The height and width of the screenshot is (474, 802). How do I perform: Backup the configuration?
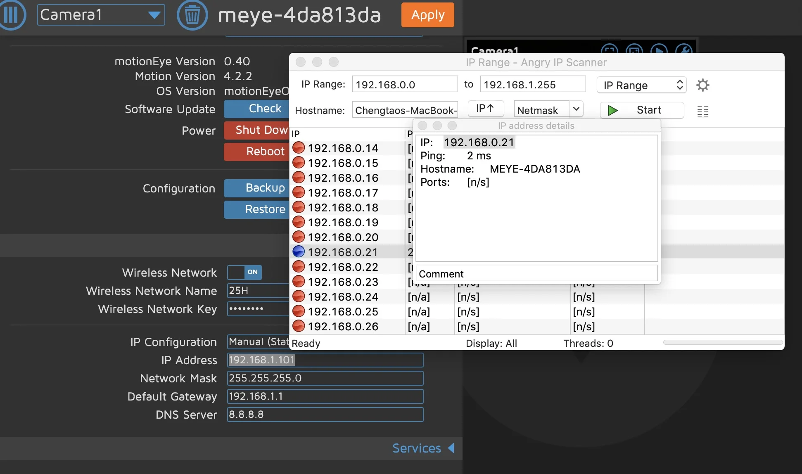point(257,188)
